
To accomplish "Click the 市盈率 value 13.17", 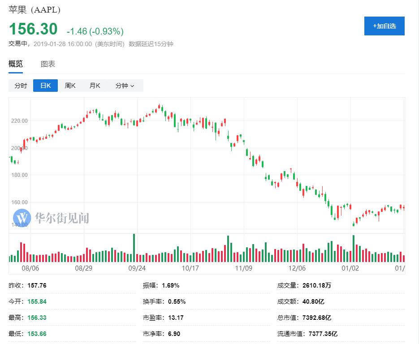I will (x=176, y=318).
